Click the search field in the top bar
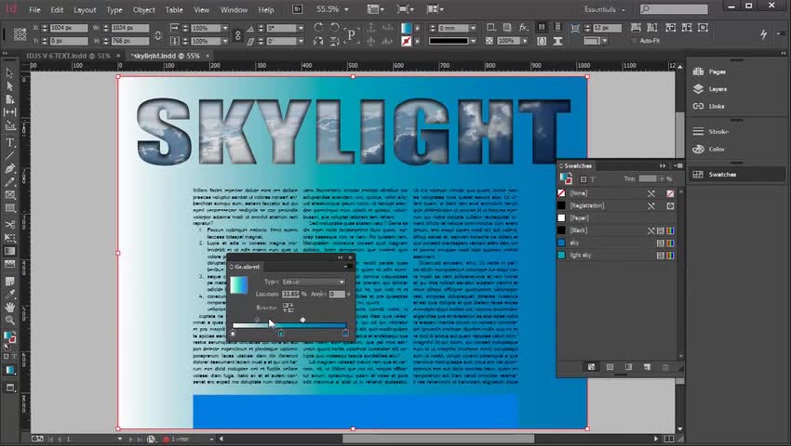791x446 pixels. tap(674, 9)
